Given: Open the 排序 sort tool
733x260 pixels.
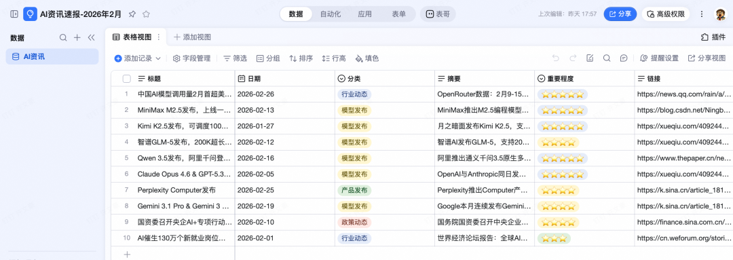Looking at the screenshot, I should [301, 58].
